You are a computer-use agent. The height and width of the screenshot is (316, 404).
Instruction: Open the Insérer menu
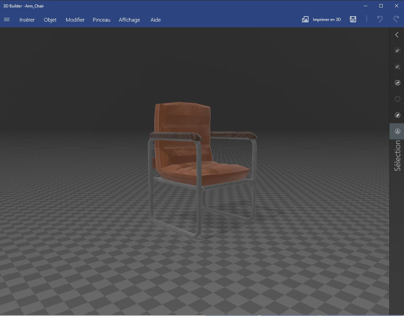point(27,20)
